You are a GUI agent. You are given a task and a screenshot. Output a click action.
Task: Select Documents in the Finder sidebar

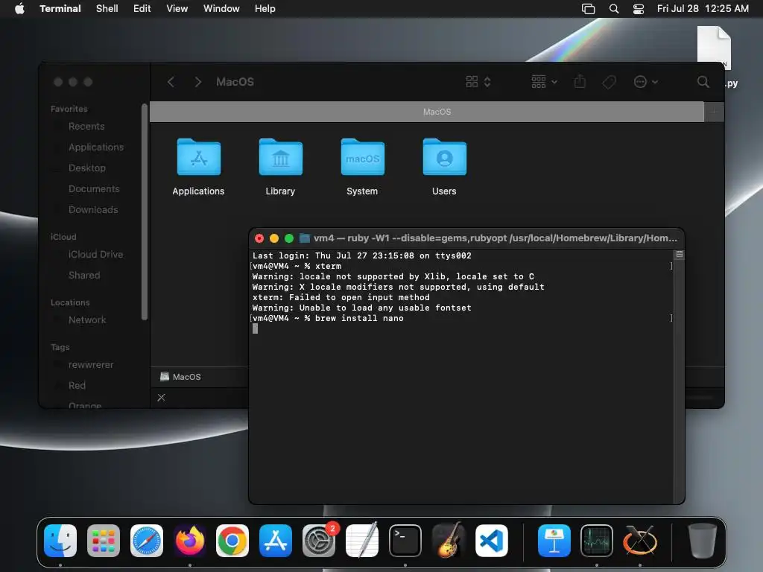click(94, 188)
